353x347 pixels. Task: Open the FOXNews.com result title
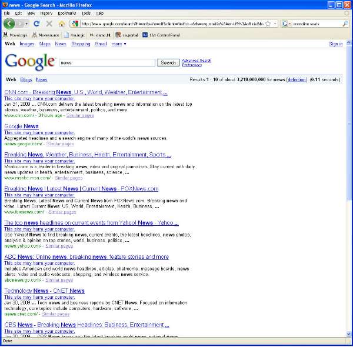[81, 189]
